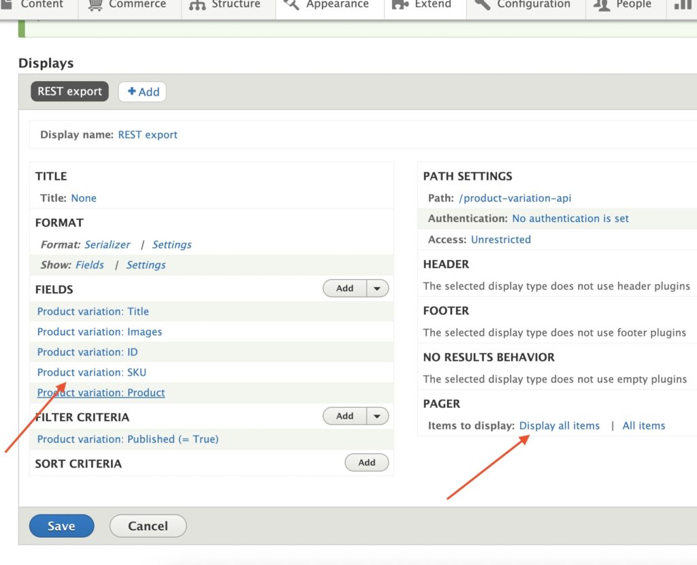The width and height of the screenshot is (697, 565).
Task: Open the People menu
Action: [x=623, y=4]
